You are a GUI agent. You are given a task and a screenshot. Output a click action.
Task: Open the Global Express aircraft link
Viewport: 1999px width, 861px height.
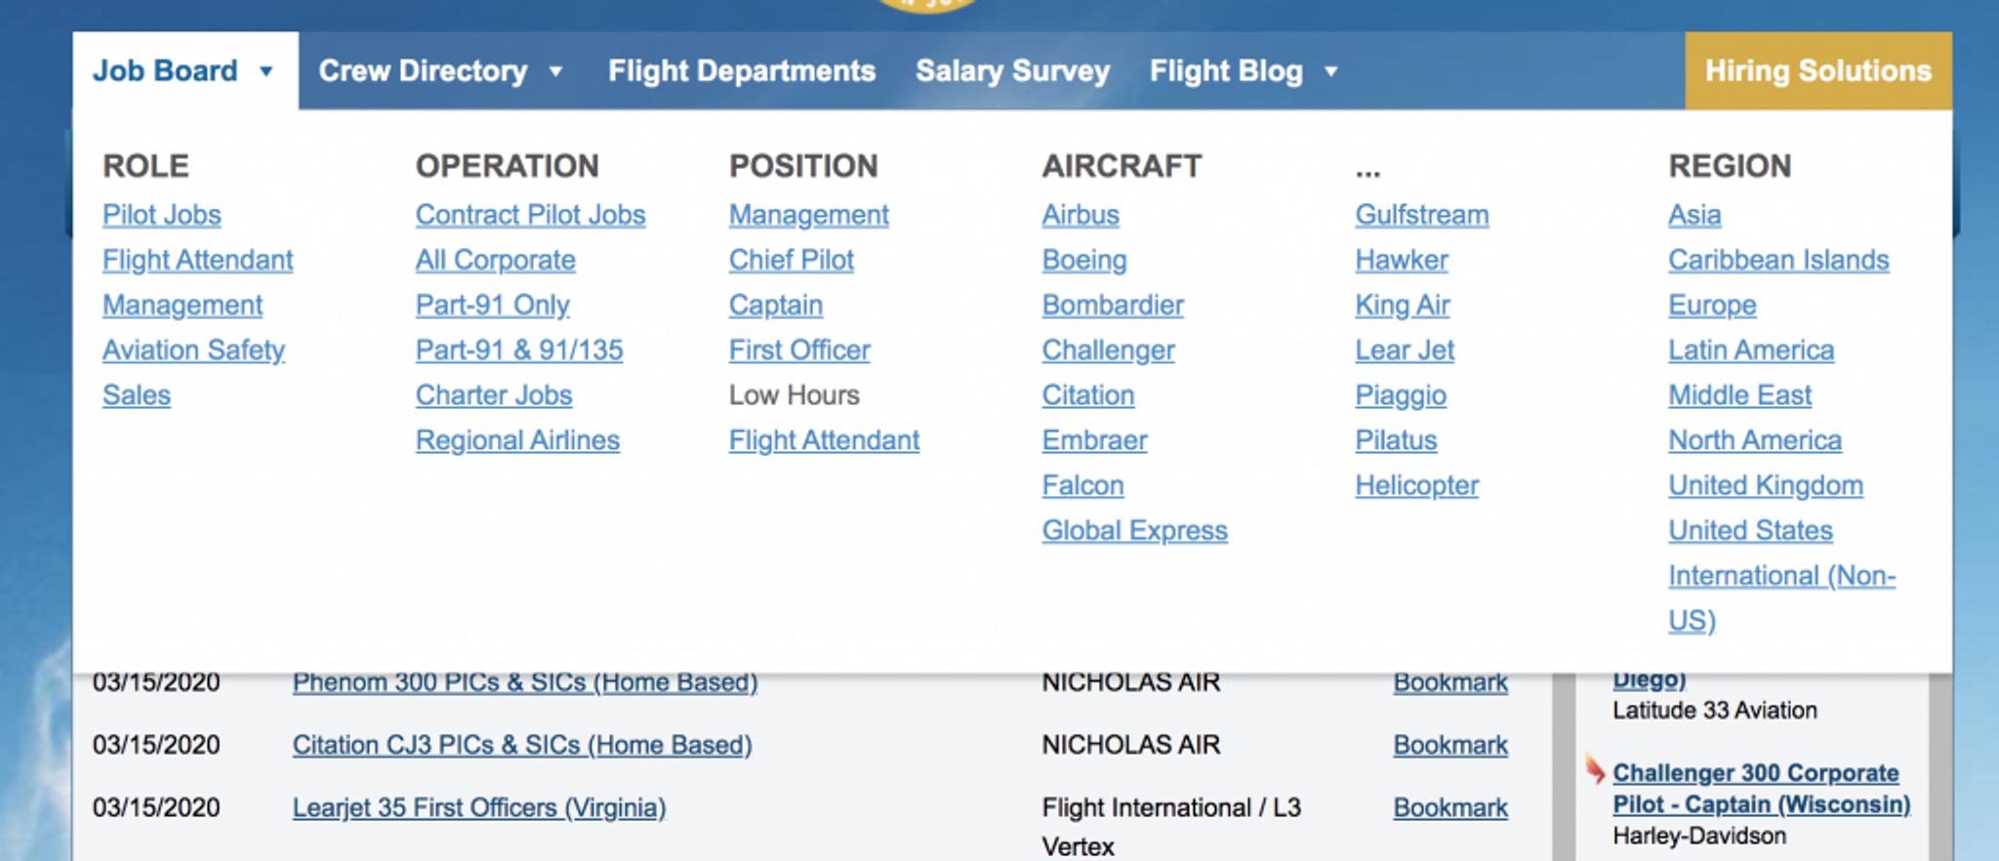(1134, 530)
